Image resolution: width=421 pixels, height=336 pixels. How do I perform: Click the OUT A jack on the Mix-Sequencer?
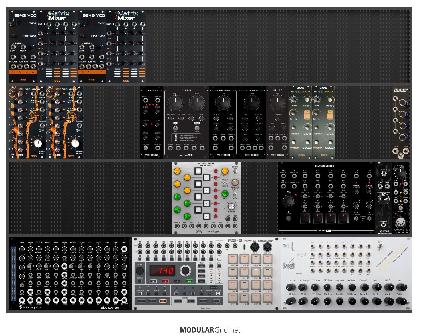(228, 219)
